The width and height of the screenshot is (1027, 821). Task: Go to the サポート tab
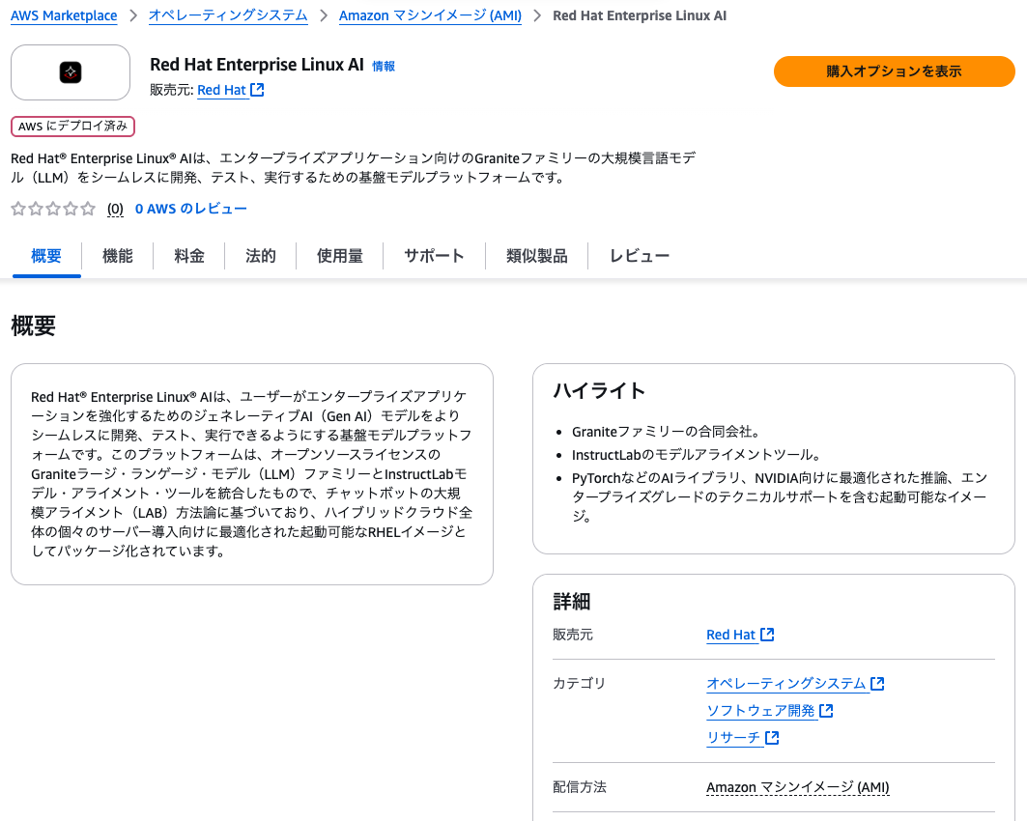pyautogui.click(x=434, y=256)
